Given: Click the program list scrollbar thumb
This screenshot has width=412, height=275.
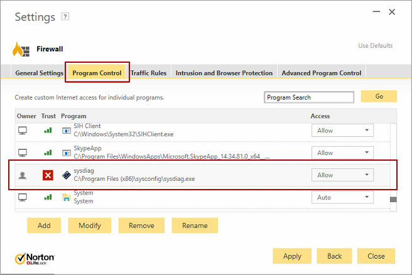Looking at the screenshot, I should tap(393, 200).
